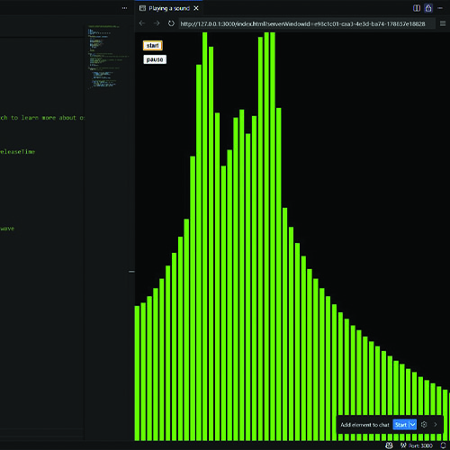Open the preview browser hamburger menu
The image size is (450, 450).
[443, 23]
